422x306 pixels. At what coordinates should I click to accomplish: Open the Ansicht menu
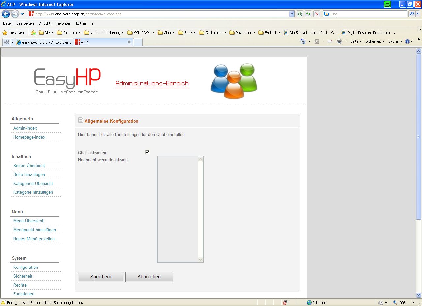(x=45, y=23)
